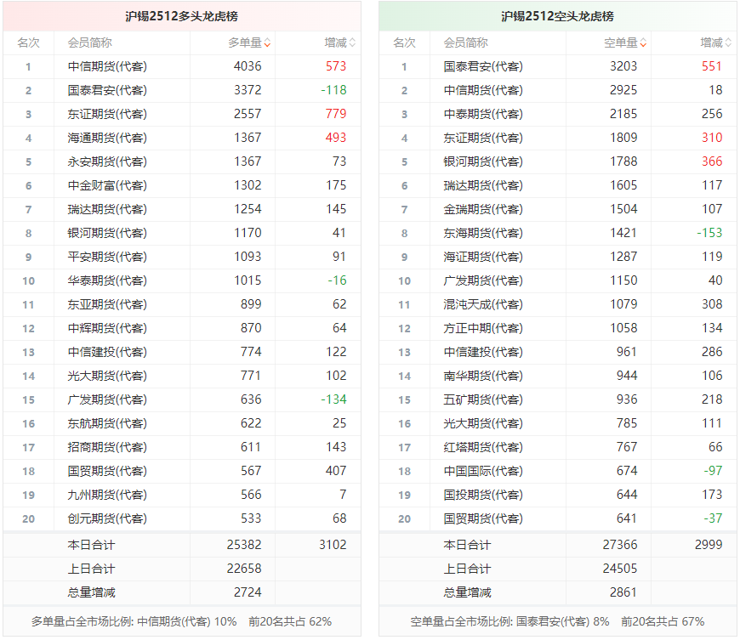
Task: Click 会员简称 header in short table
Action: [465, 42]
